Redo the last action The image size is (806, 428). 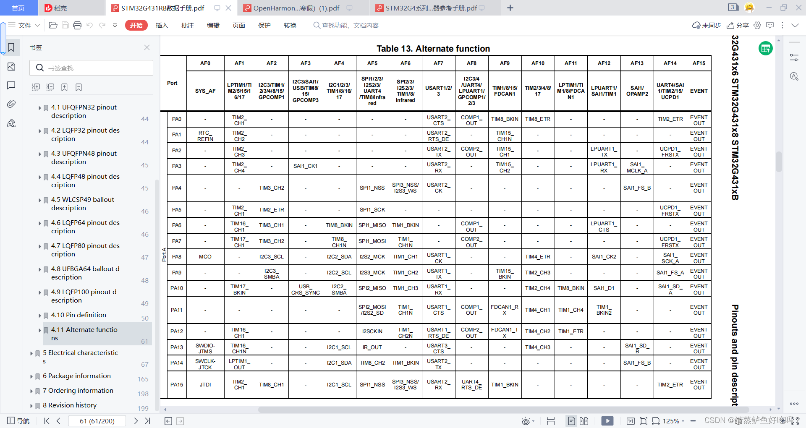coord(102,25)
